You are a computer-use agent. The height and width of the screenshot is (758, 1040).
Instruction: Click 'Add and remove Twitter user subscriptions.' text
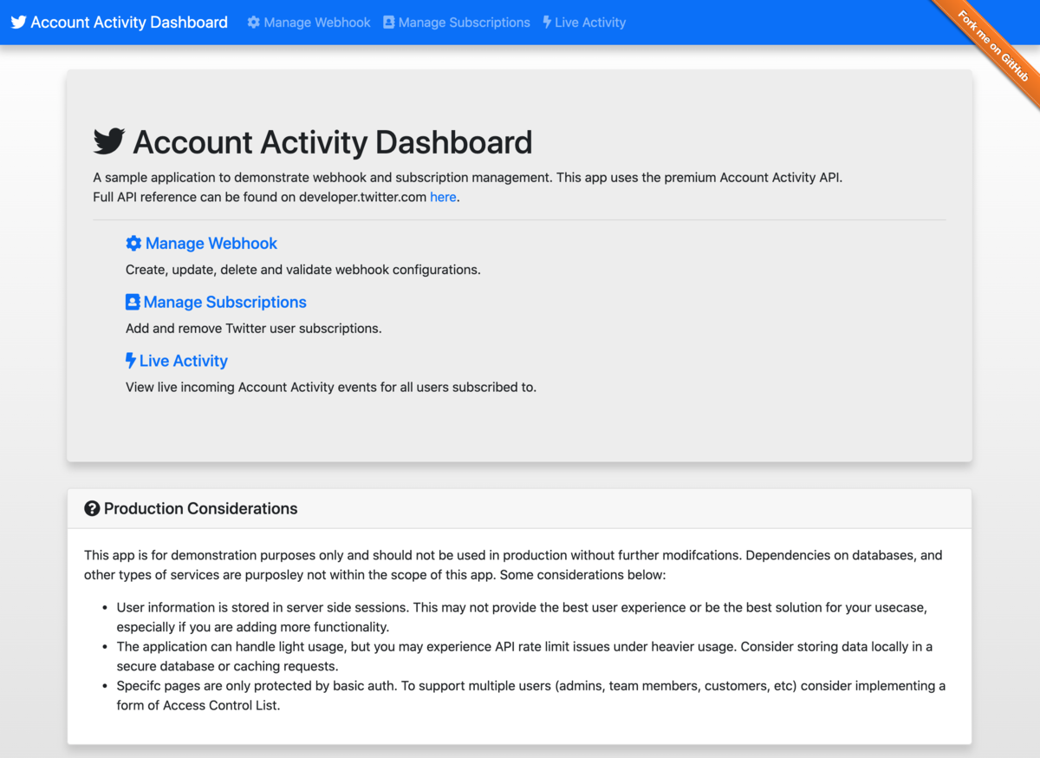coord(254,329)
